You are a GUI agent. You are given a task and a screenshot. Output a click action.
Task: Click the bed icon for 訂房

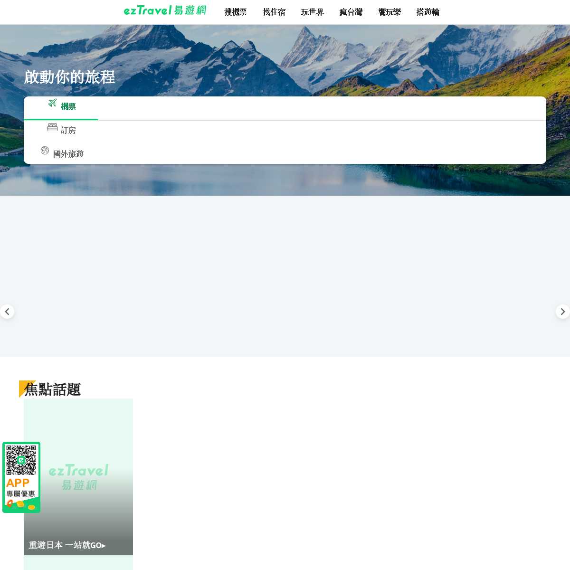52,127
